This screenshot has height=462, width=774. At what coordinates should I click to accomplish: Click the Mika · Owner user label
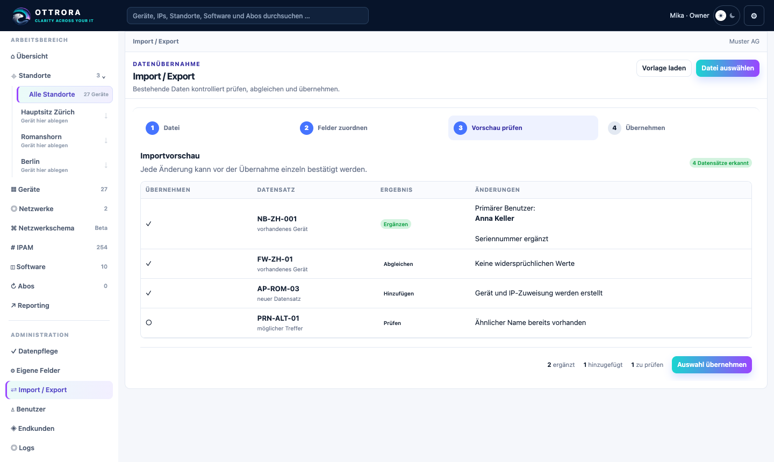tap(690, 16)
